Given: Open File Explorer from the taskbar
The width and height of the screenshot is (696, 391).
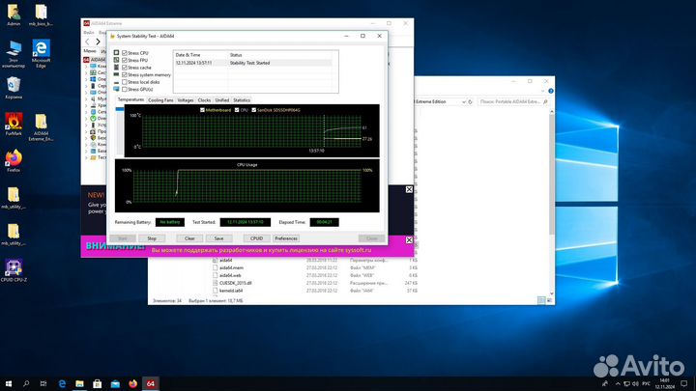Looking at the screenshot, I should (79, 383).
